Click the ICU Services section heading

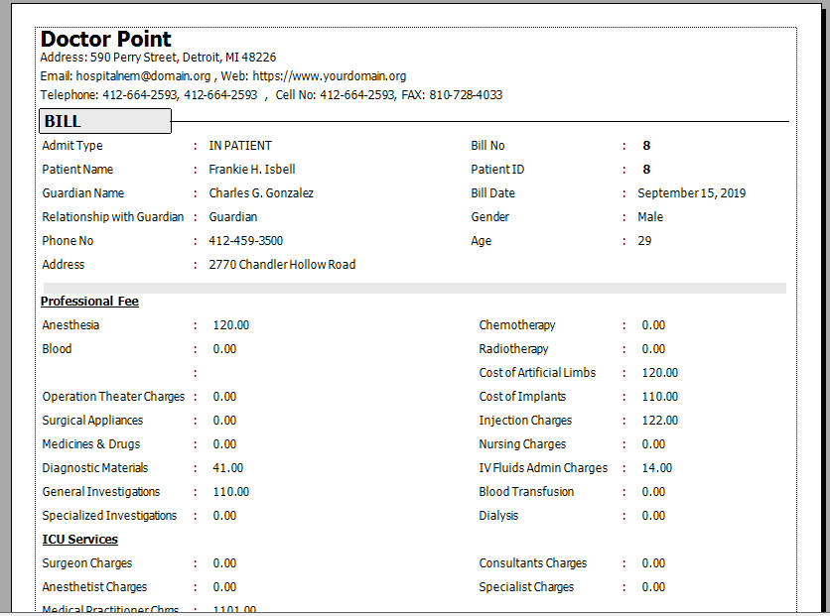pos(80,540)
